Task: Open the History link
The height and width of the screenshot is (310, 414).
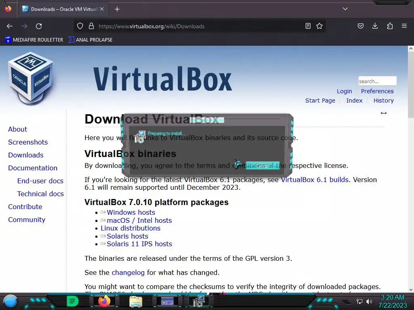Action: tap(383, 101)
